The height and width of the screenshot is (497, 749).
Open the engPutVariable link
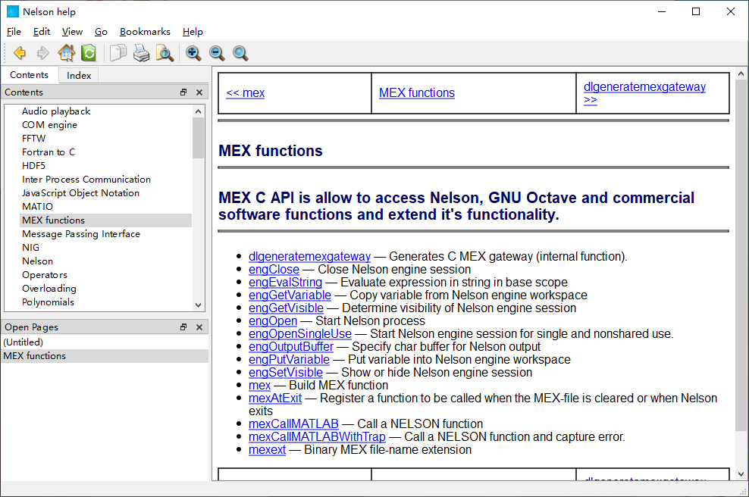pyautogui.click(x=289, y=360)
